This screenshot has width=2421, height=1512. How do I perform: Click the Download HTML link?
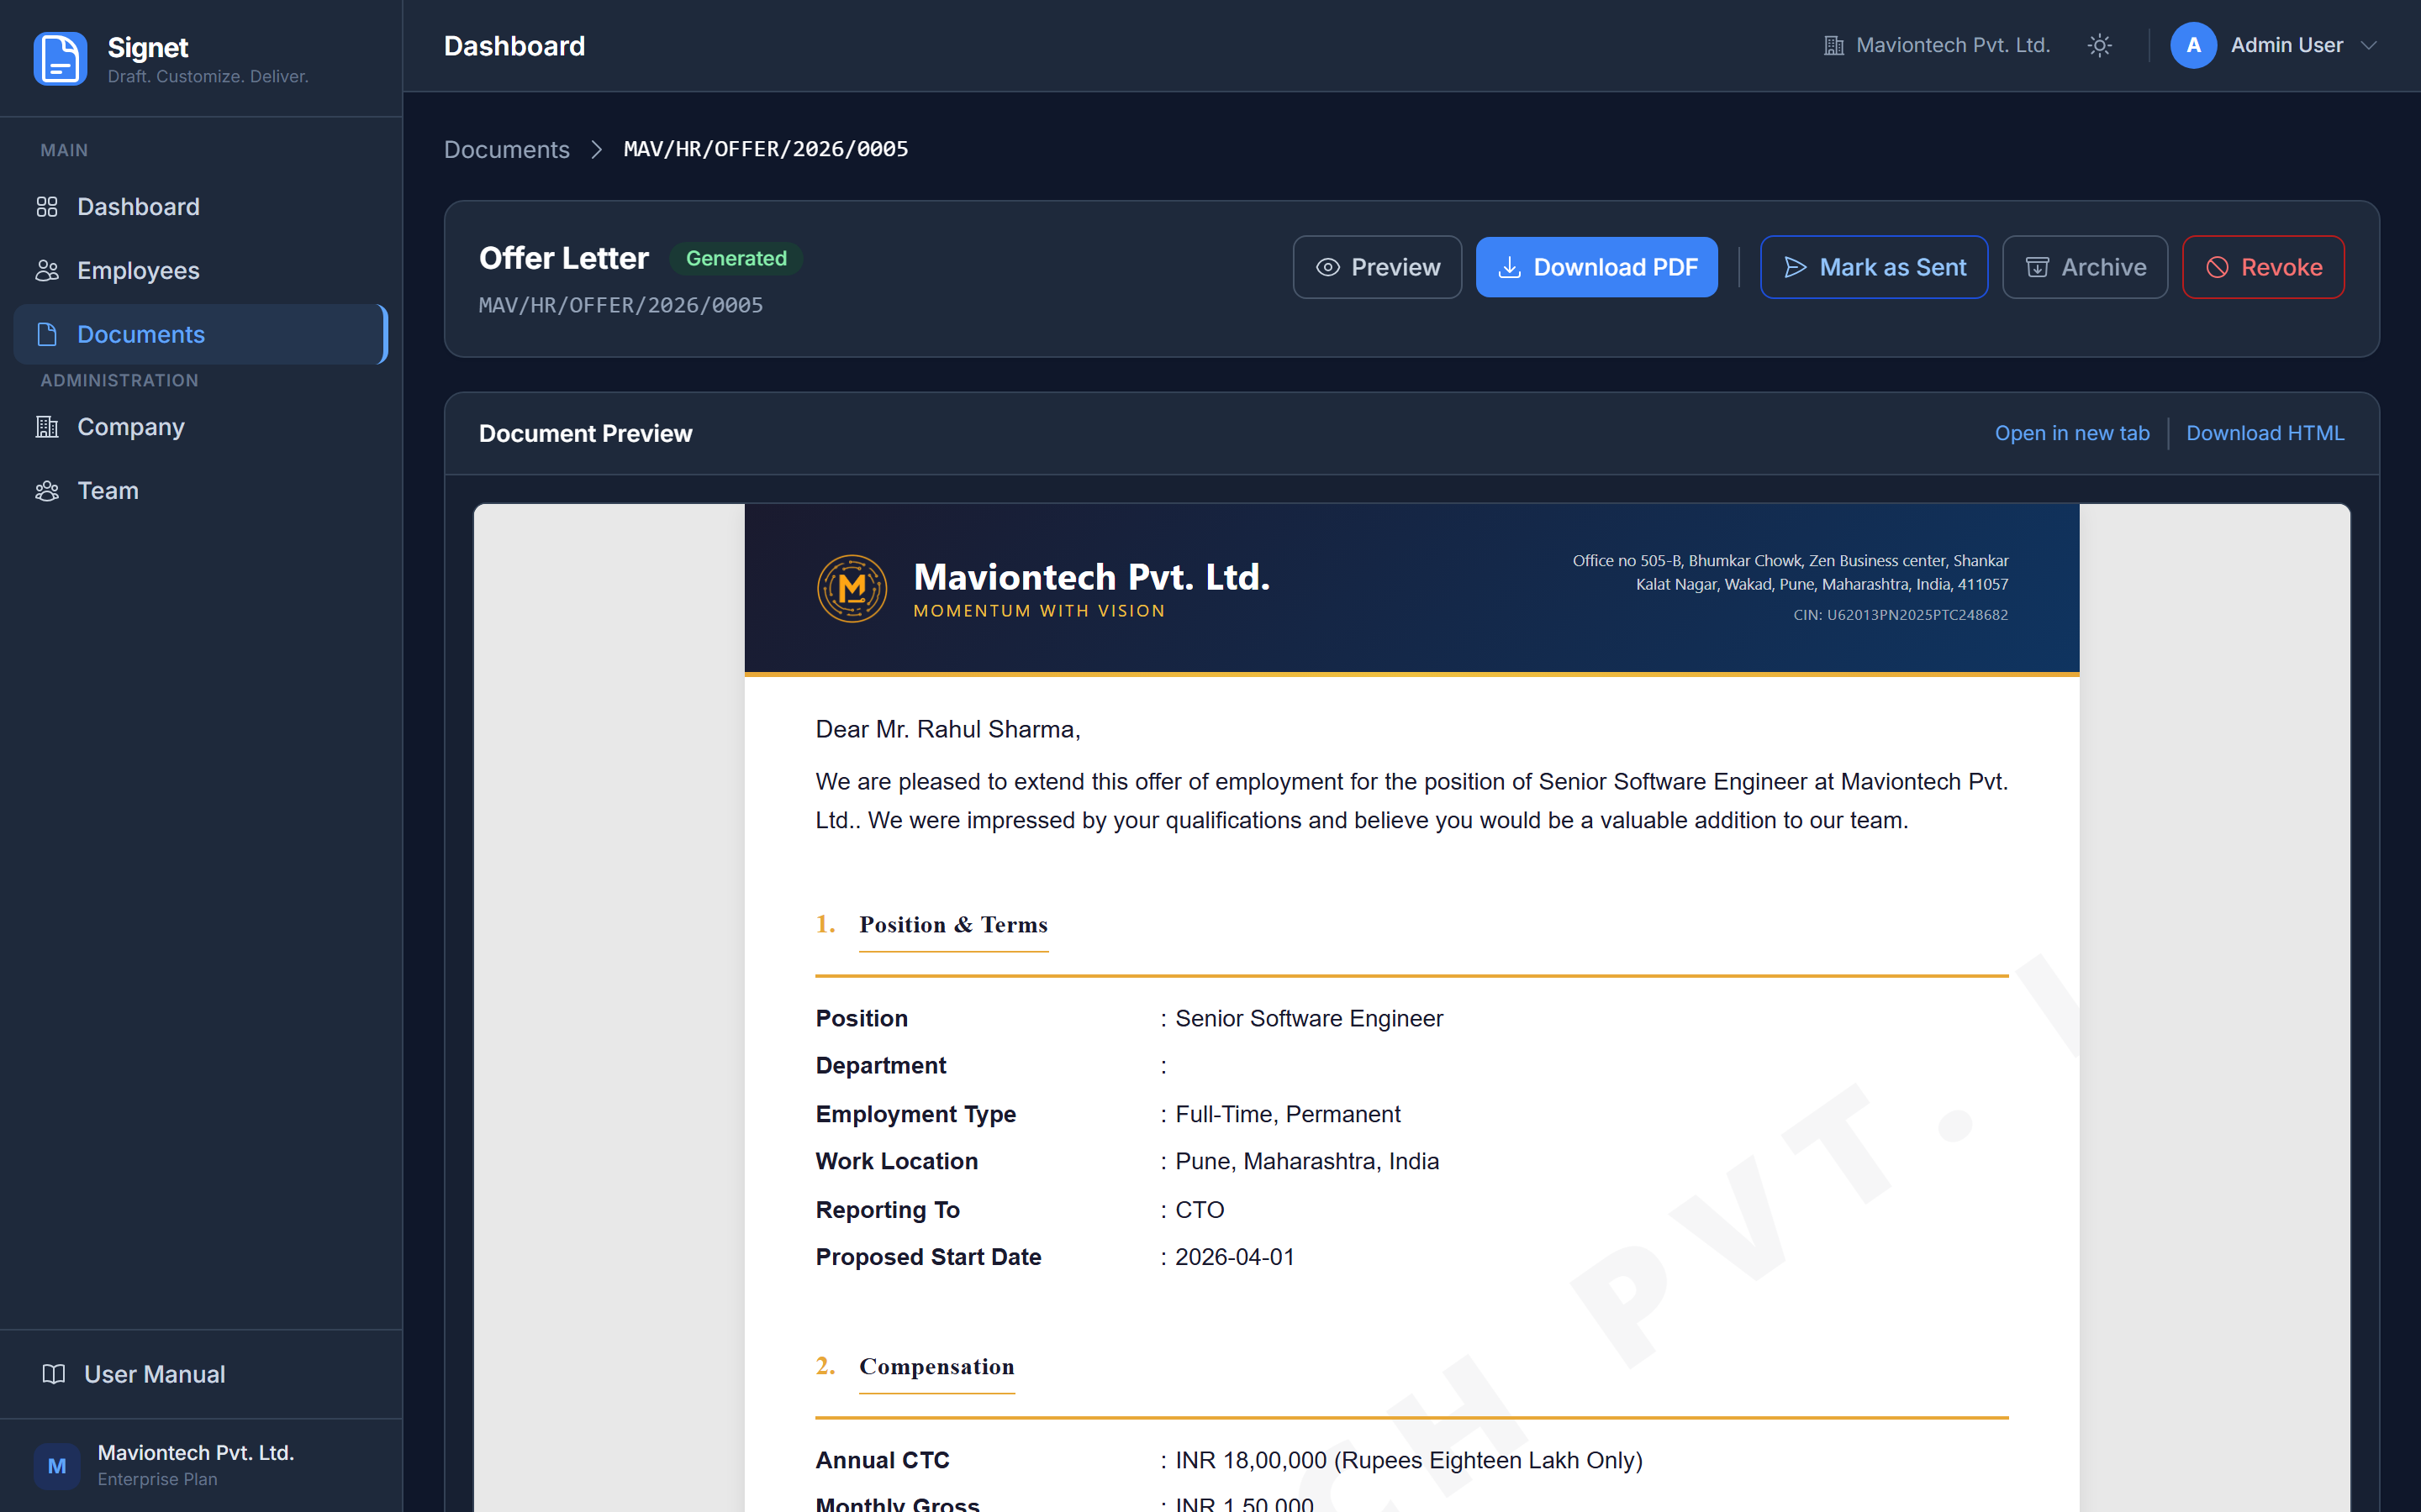pyautogui.click(x=2264, y=433)
